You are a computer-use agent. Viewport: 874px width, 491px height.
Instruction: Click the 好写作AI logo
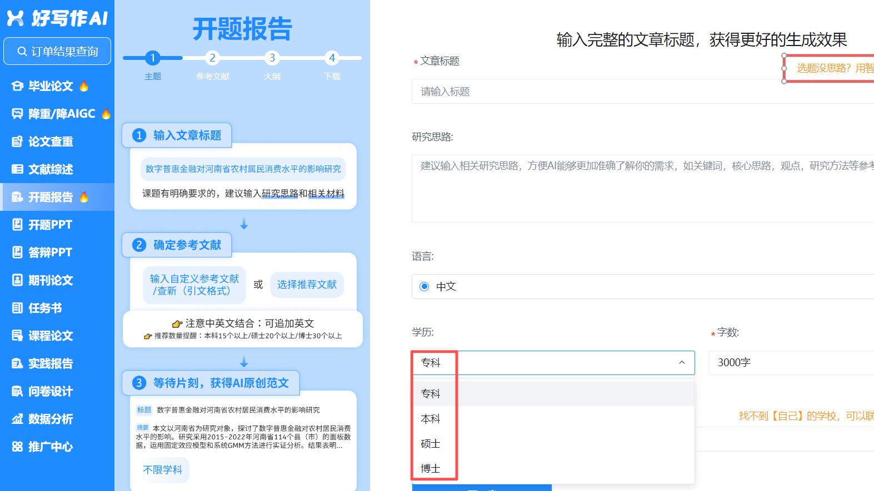pyautogui.click(x=57, y=18)
